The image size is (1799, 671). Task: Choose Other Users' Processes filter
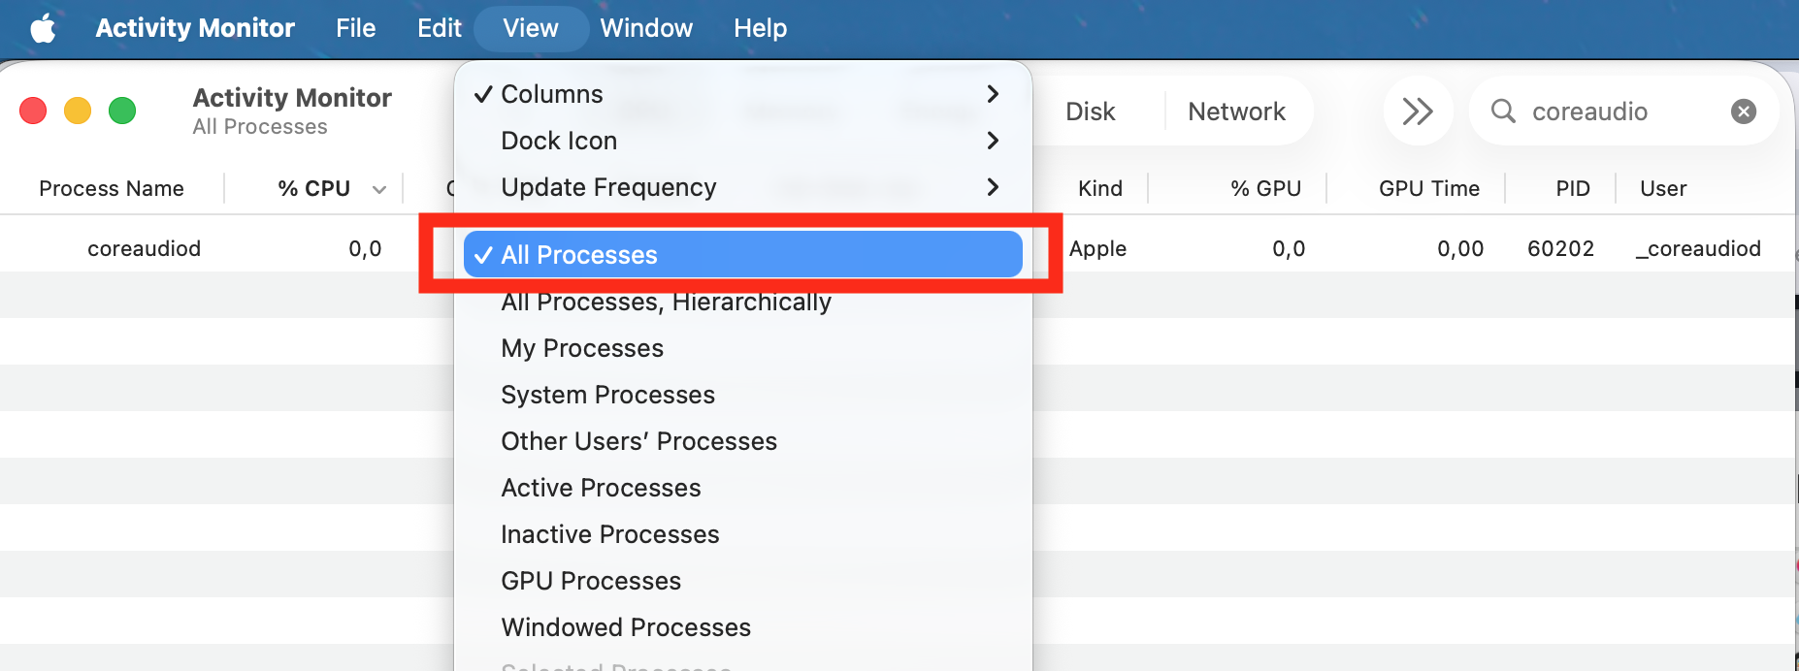(743, 441)
